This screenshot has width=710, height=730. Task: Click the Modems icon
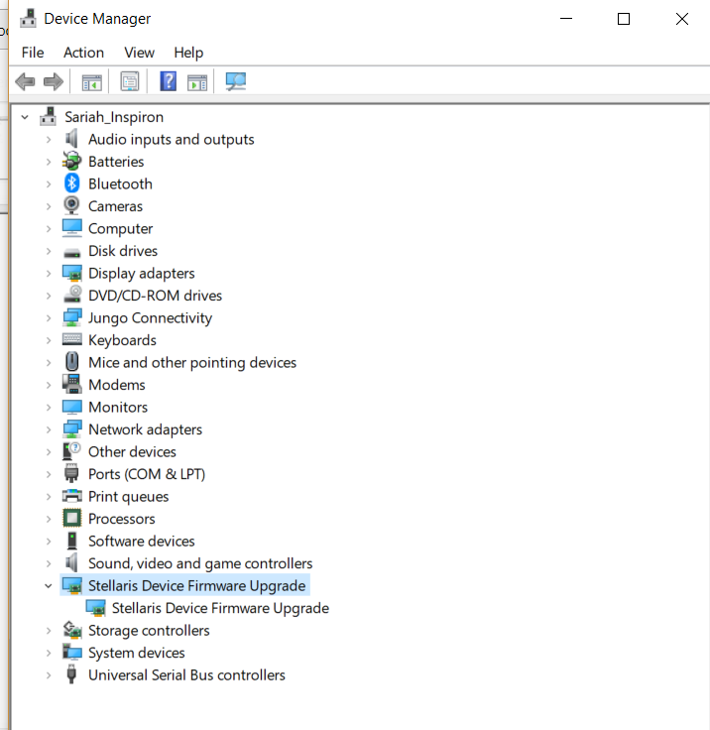[71, 384]
